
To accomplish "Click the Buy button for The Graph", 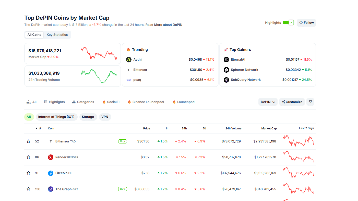I will (x=123, y=189).
